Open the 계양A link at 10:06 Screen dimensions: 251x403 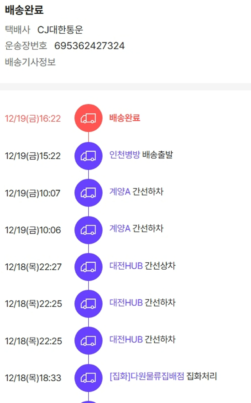click(119, 229)
